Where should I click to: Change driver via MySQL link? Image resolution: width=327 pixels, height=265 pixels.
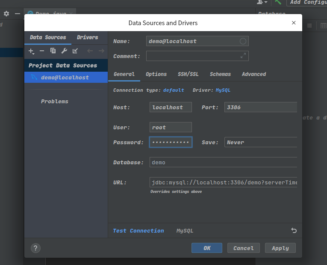223,90
